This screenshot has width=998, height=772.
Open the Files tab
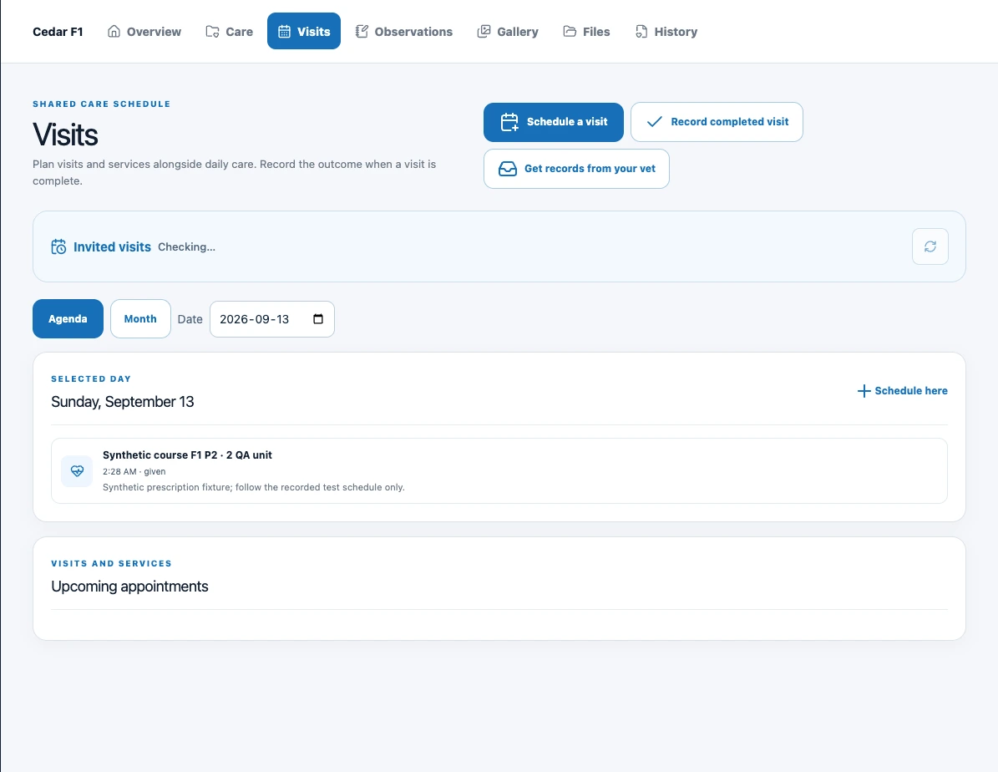586,31
